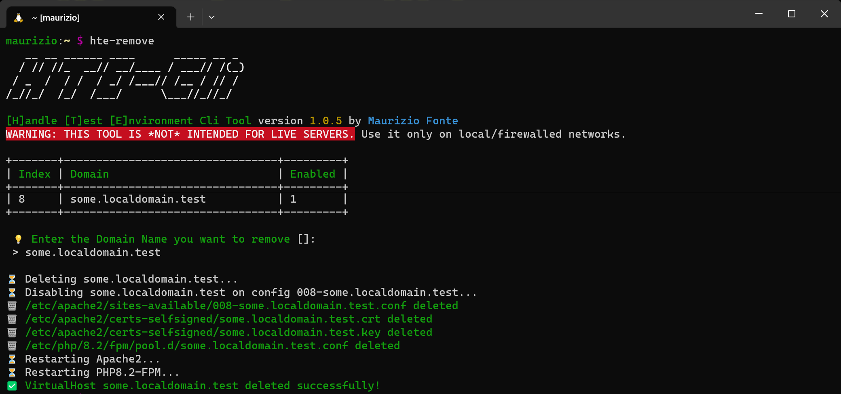The image size is (841, 394).
Task: Close the terminal window
Action: [x=824, y=14]
